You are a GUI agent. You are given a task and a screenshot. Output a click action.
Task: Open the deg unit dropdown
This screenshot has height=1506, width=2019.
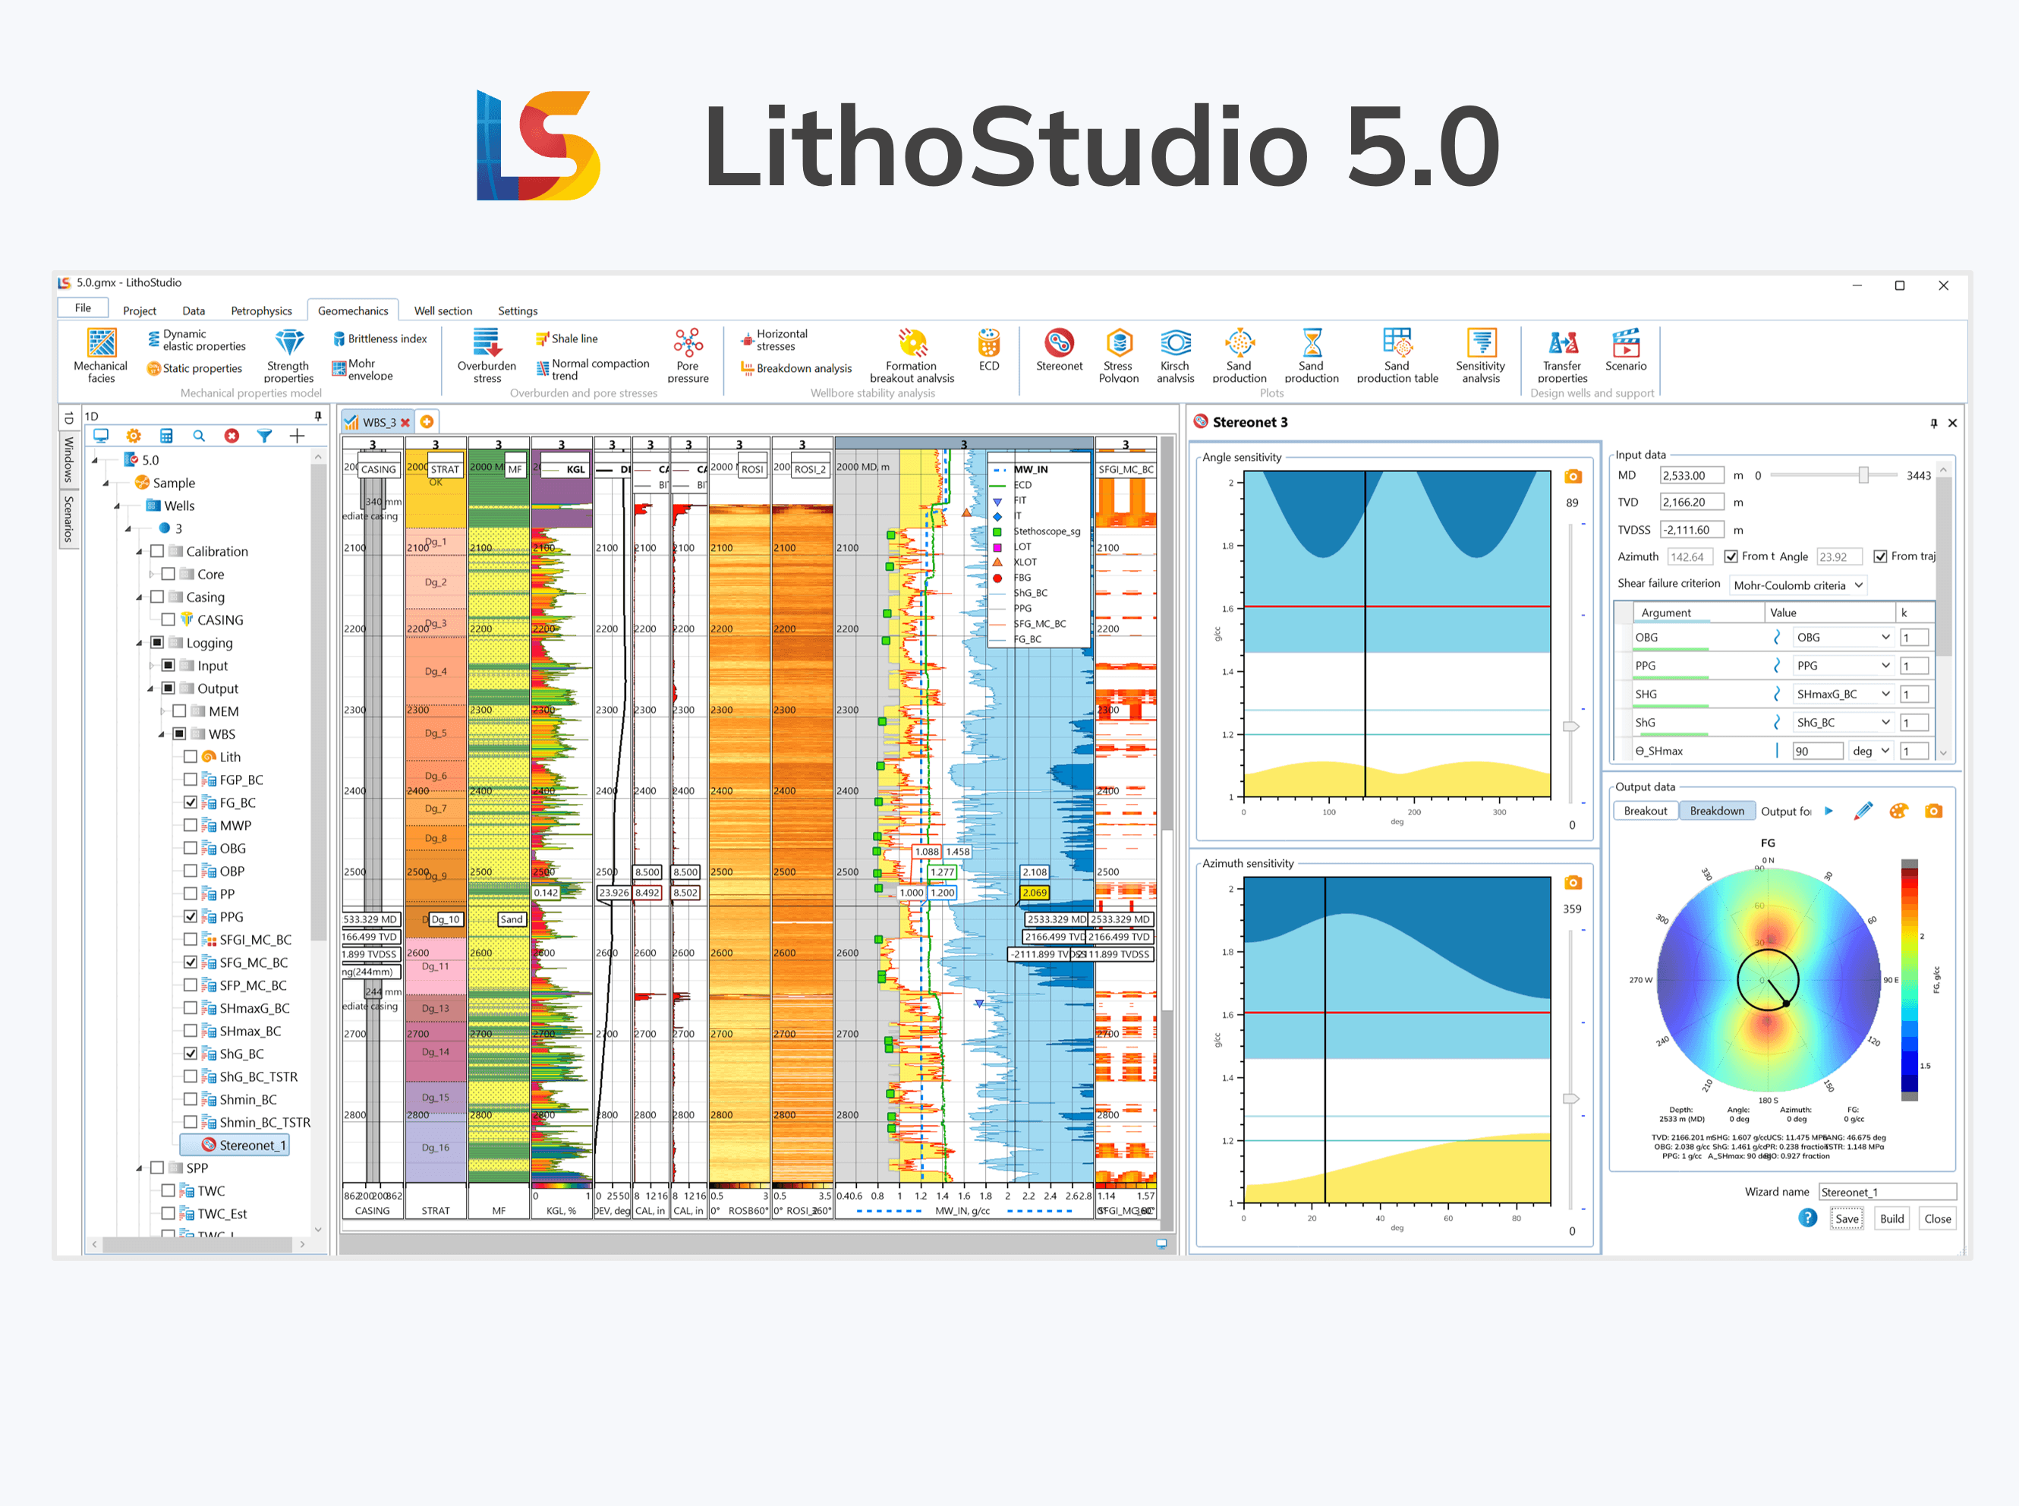(1871, 751)
